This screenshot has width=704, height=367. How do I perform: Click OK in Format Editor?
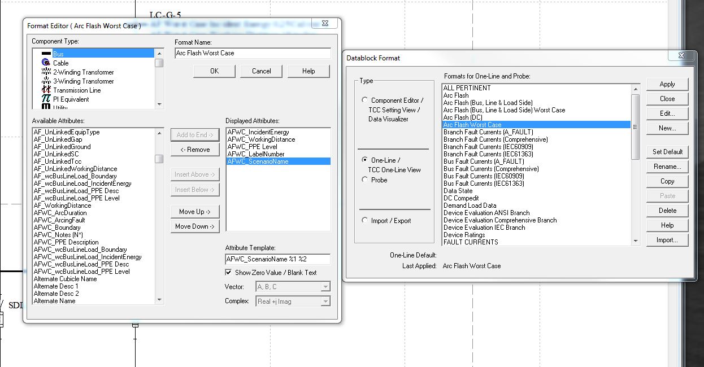coord(214,71)
